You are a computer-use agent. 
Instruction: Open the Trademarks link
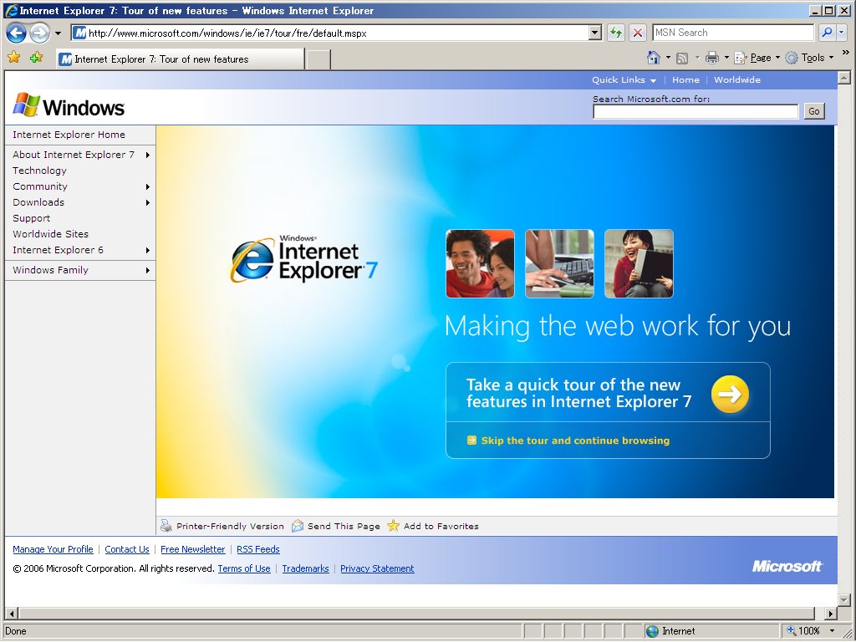coord(305,568)
